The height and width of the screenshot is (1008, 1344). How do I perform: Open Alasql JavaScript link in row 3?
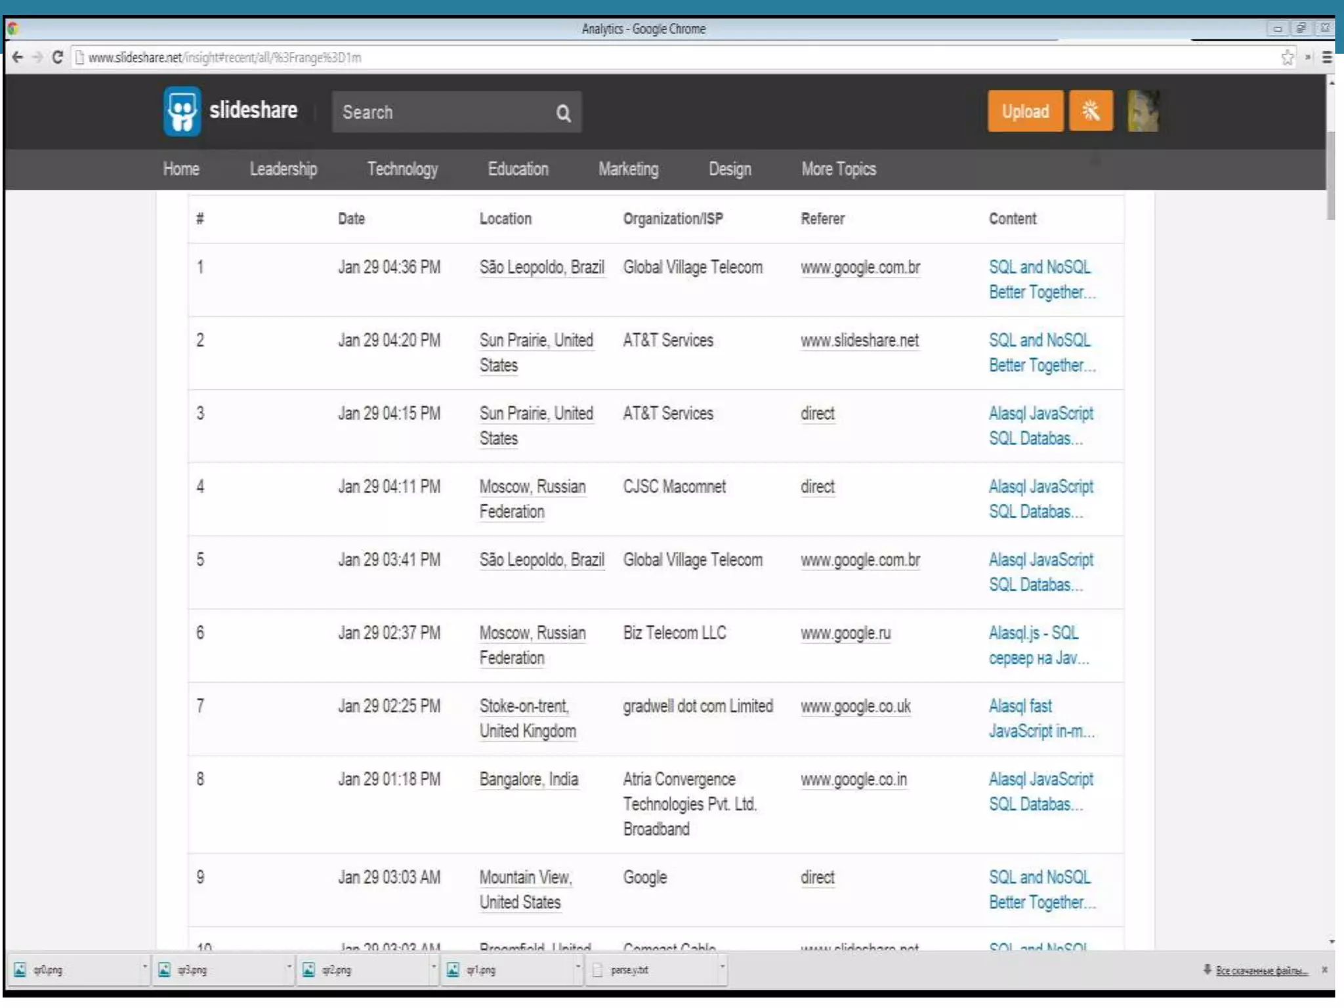click(1041, 426)
